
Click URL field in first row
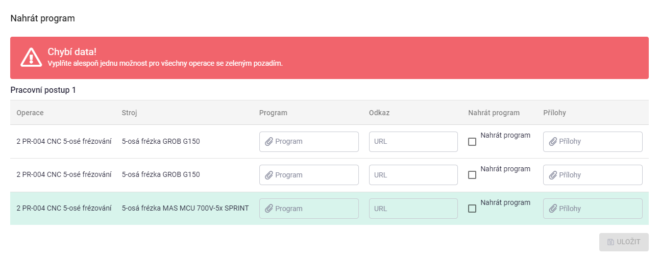click(413, 142)
